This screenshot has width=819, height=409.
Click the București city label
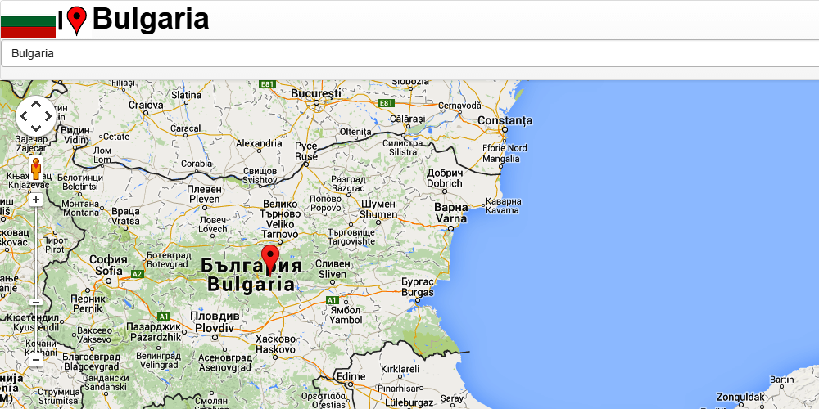(315, 93)
